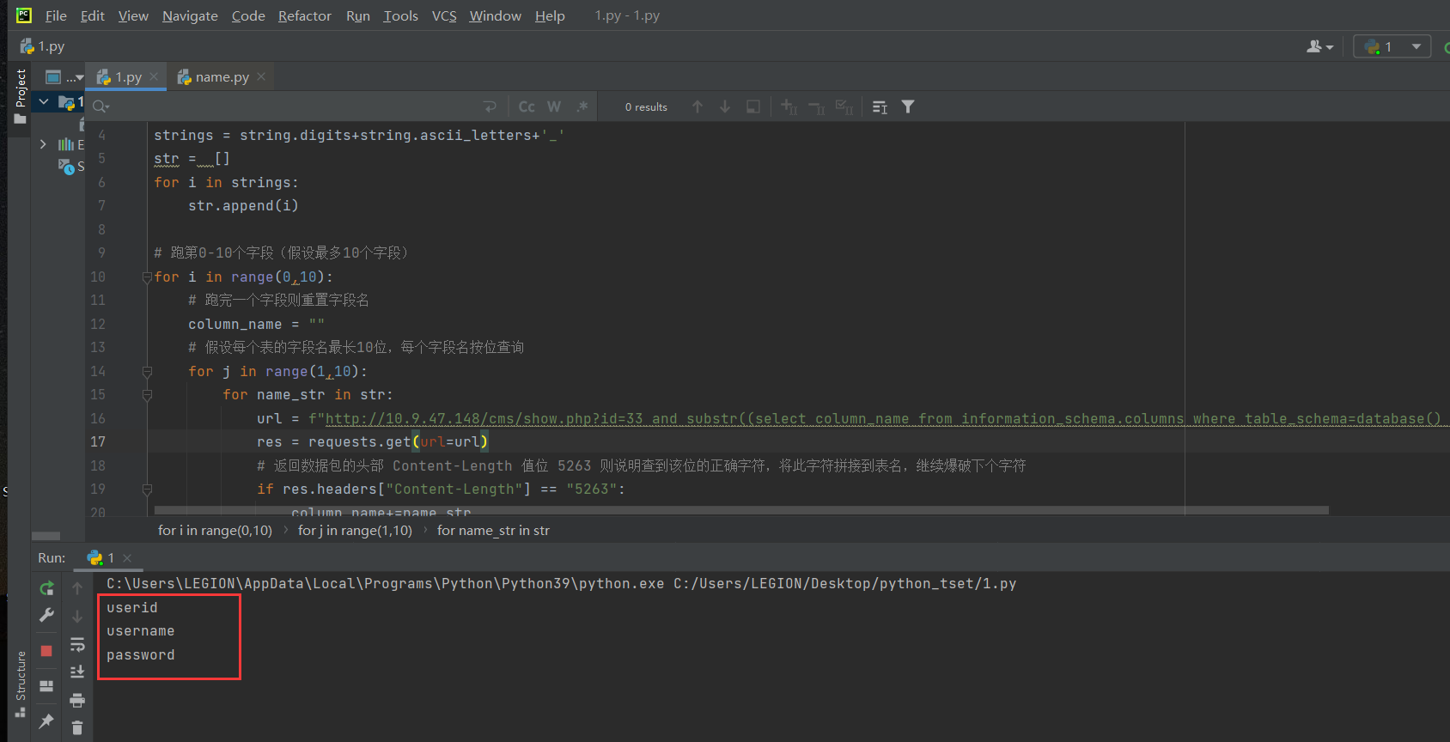Viewport: 1450px width, 742px height.
Task: Open Structure tool window side tab
Action: 21,684
